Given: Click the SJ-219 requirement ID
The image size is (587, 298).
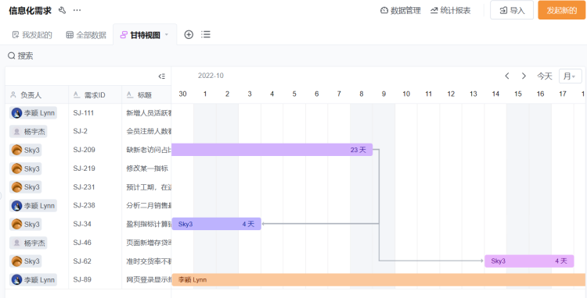Looking at the screenshot, I should pyautogui.click(x=85, y=169).
